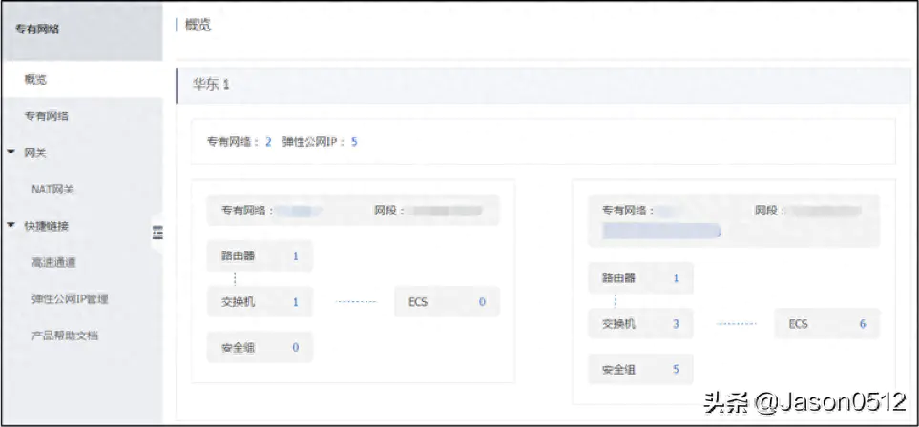This screenshot has height=427, width=919.
Task: Open NAT网关 in the sidebar
Action: 53,190
